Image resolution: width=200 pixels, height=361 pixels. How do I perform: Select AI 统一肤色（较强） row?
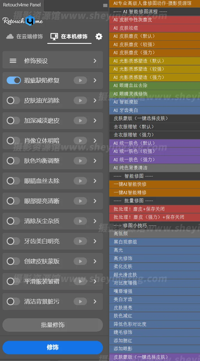pos(155,151)
